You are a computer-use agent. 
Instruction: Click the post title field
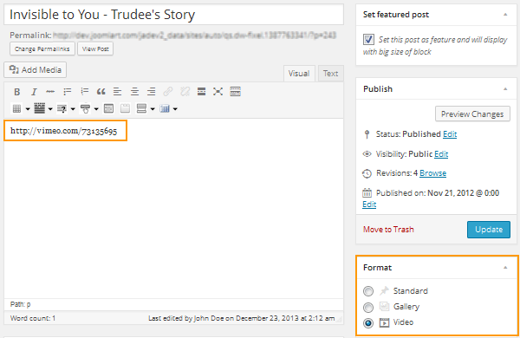(x=174, y=14)
